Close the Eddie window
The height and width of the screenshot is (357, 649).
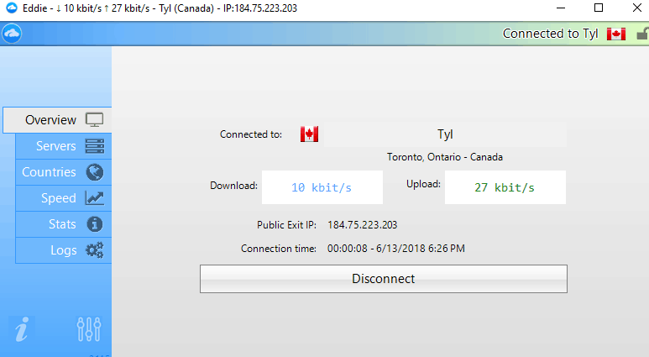click(637, 8)
